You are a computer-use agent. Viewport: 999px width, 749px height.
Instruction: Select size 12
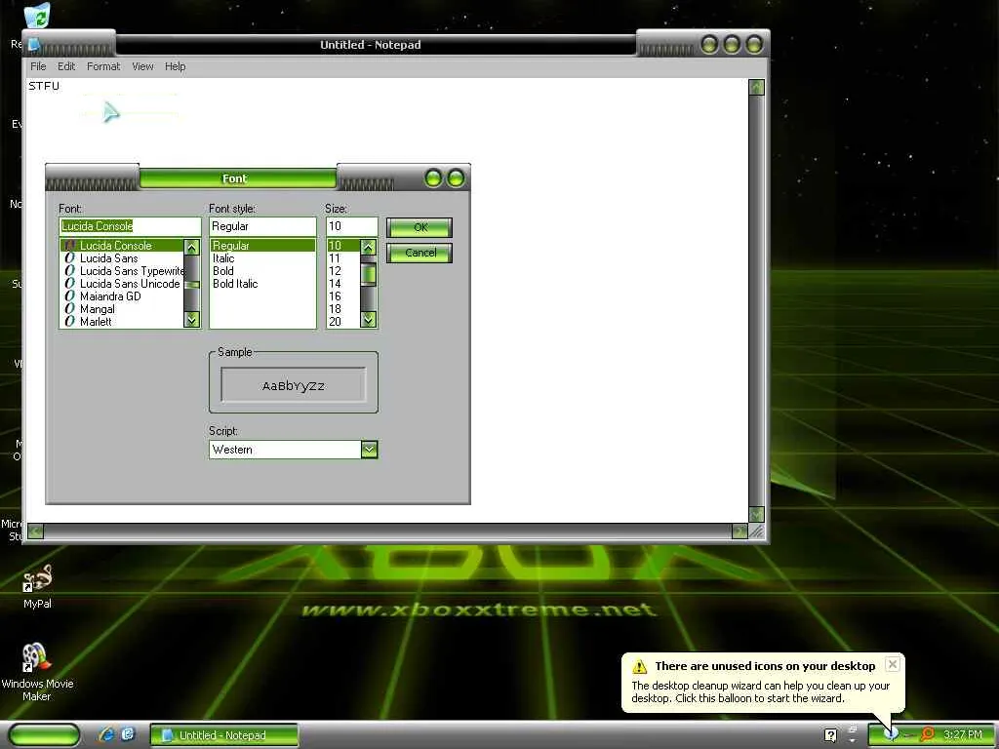(343, 271)
